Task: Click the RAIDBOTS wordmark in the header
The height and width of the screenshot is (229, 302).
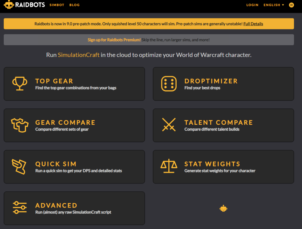Action: click(30, 5)
